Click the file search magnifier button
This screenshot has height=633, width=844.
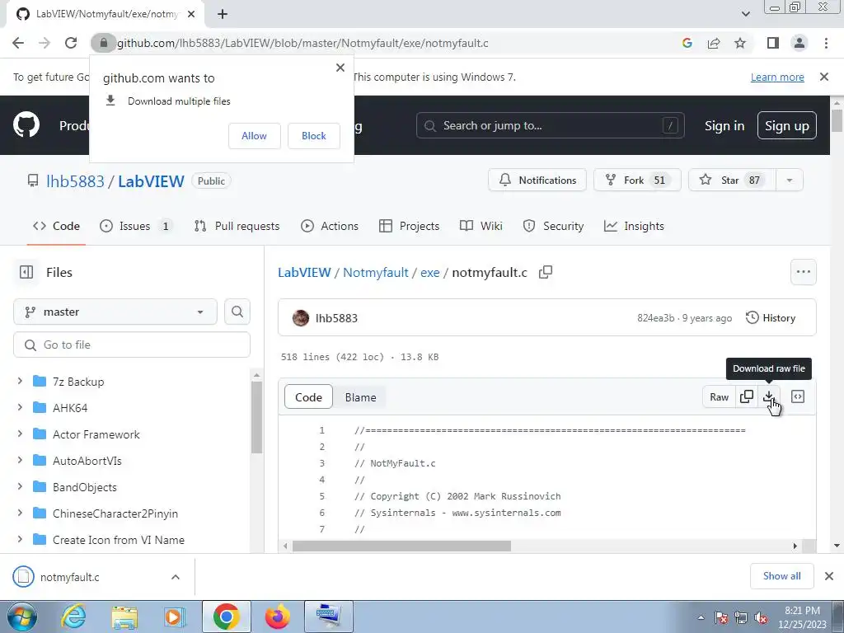[x=237, y=312]
